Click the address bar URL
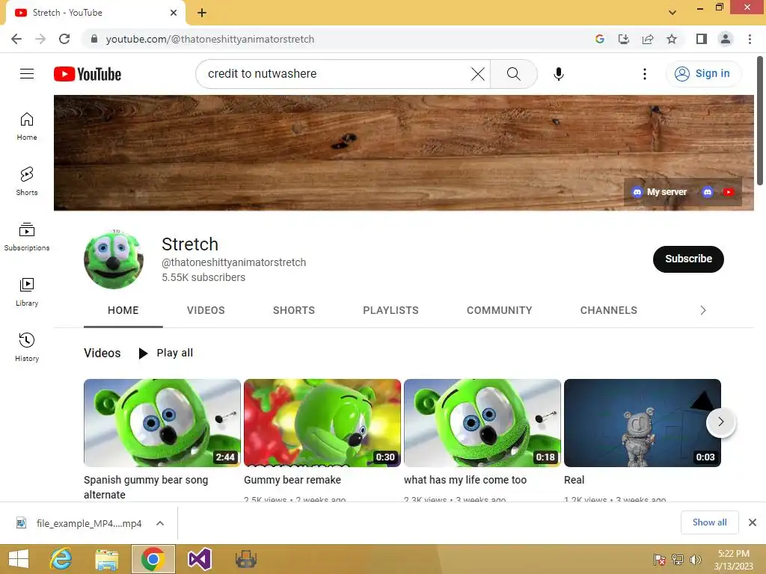Screen dimensions: 766x574 coord(210,39)
